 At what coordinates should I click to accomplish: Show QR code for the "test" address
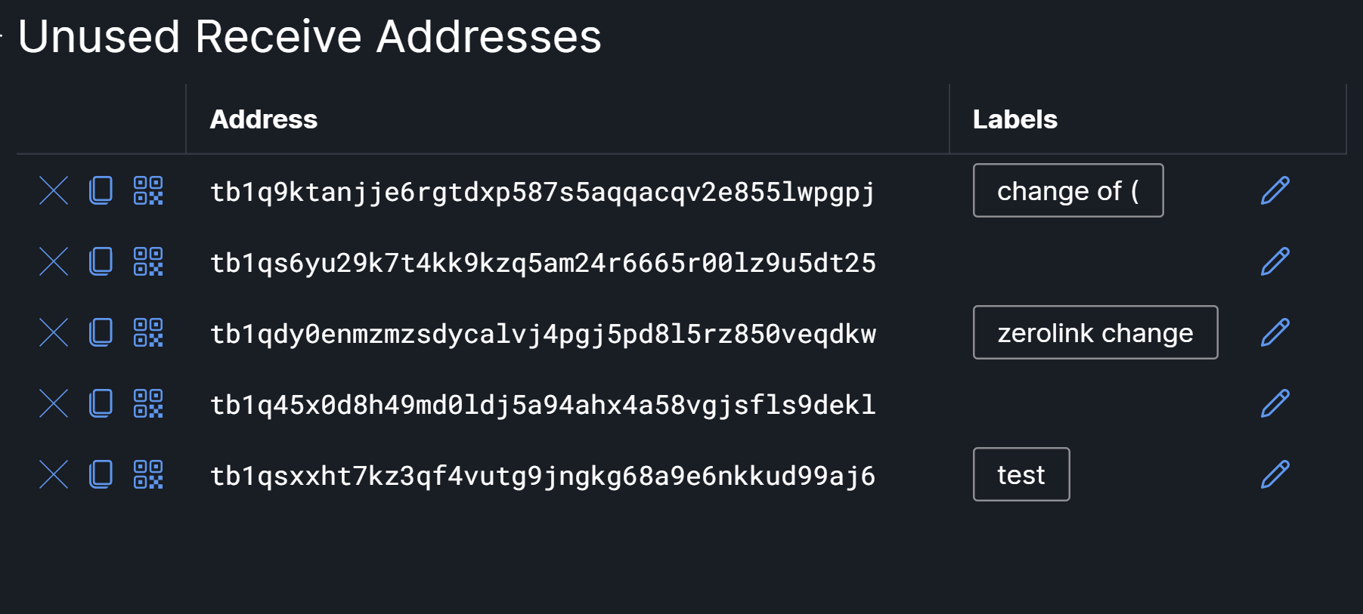149,475
